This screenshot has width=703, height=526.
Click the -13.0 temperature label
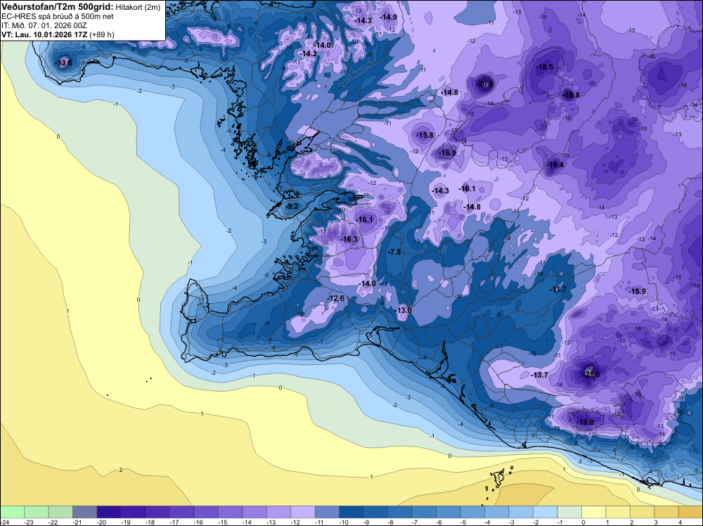(x=403, y=310)
